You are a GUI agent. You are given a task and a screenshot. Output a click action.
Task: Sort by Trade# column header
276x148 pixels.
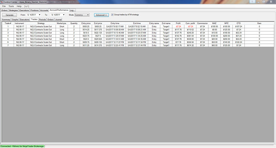click(8, 23)
